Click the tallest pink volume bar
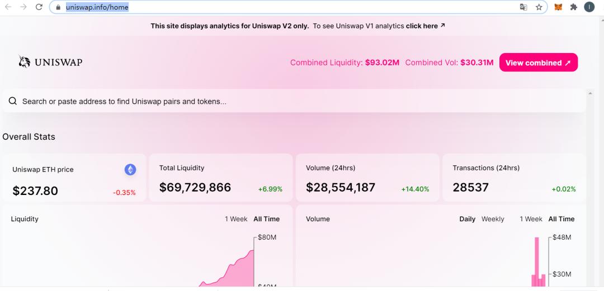604x291 pixels. click(x=536, y=262)
